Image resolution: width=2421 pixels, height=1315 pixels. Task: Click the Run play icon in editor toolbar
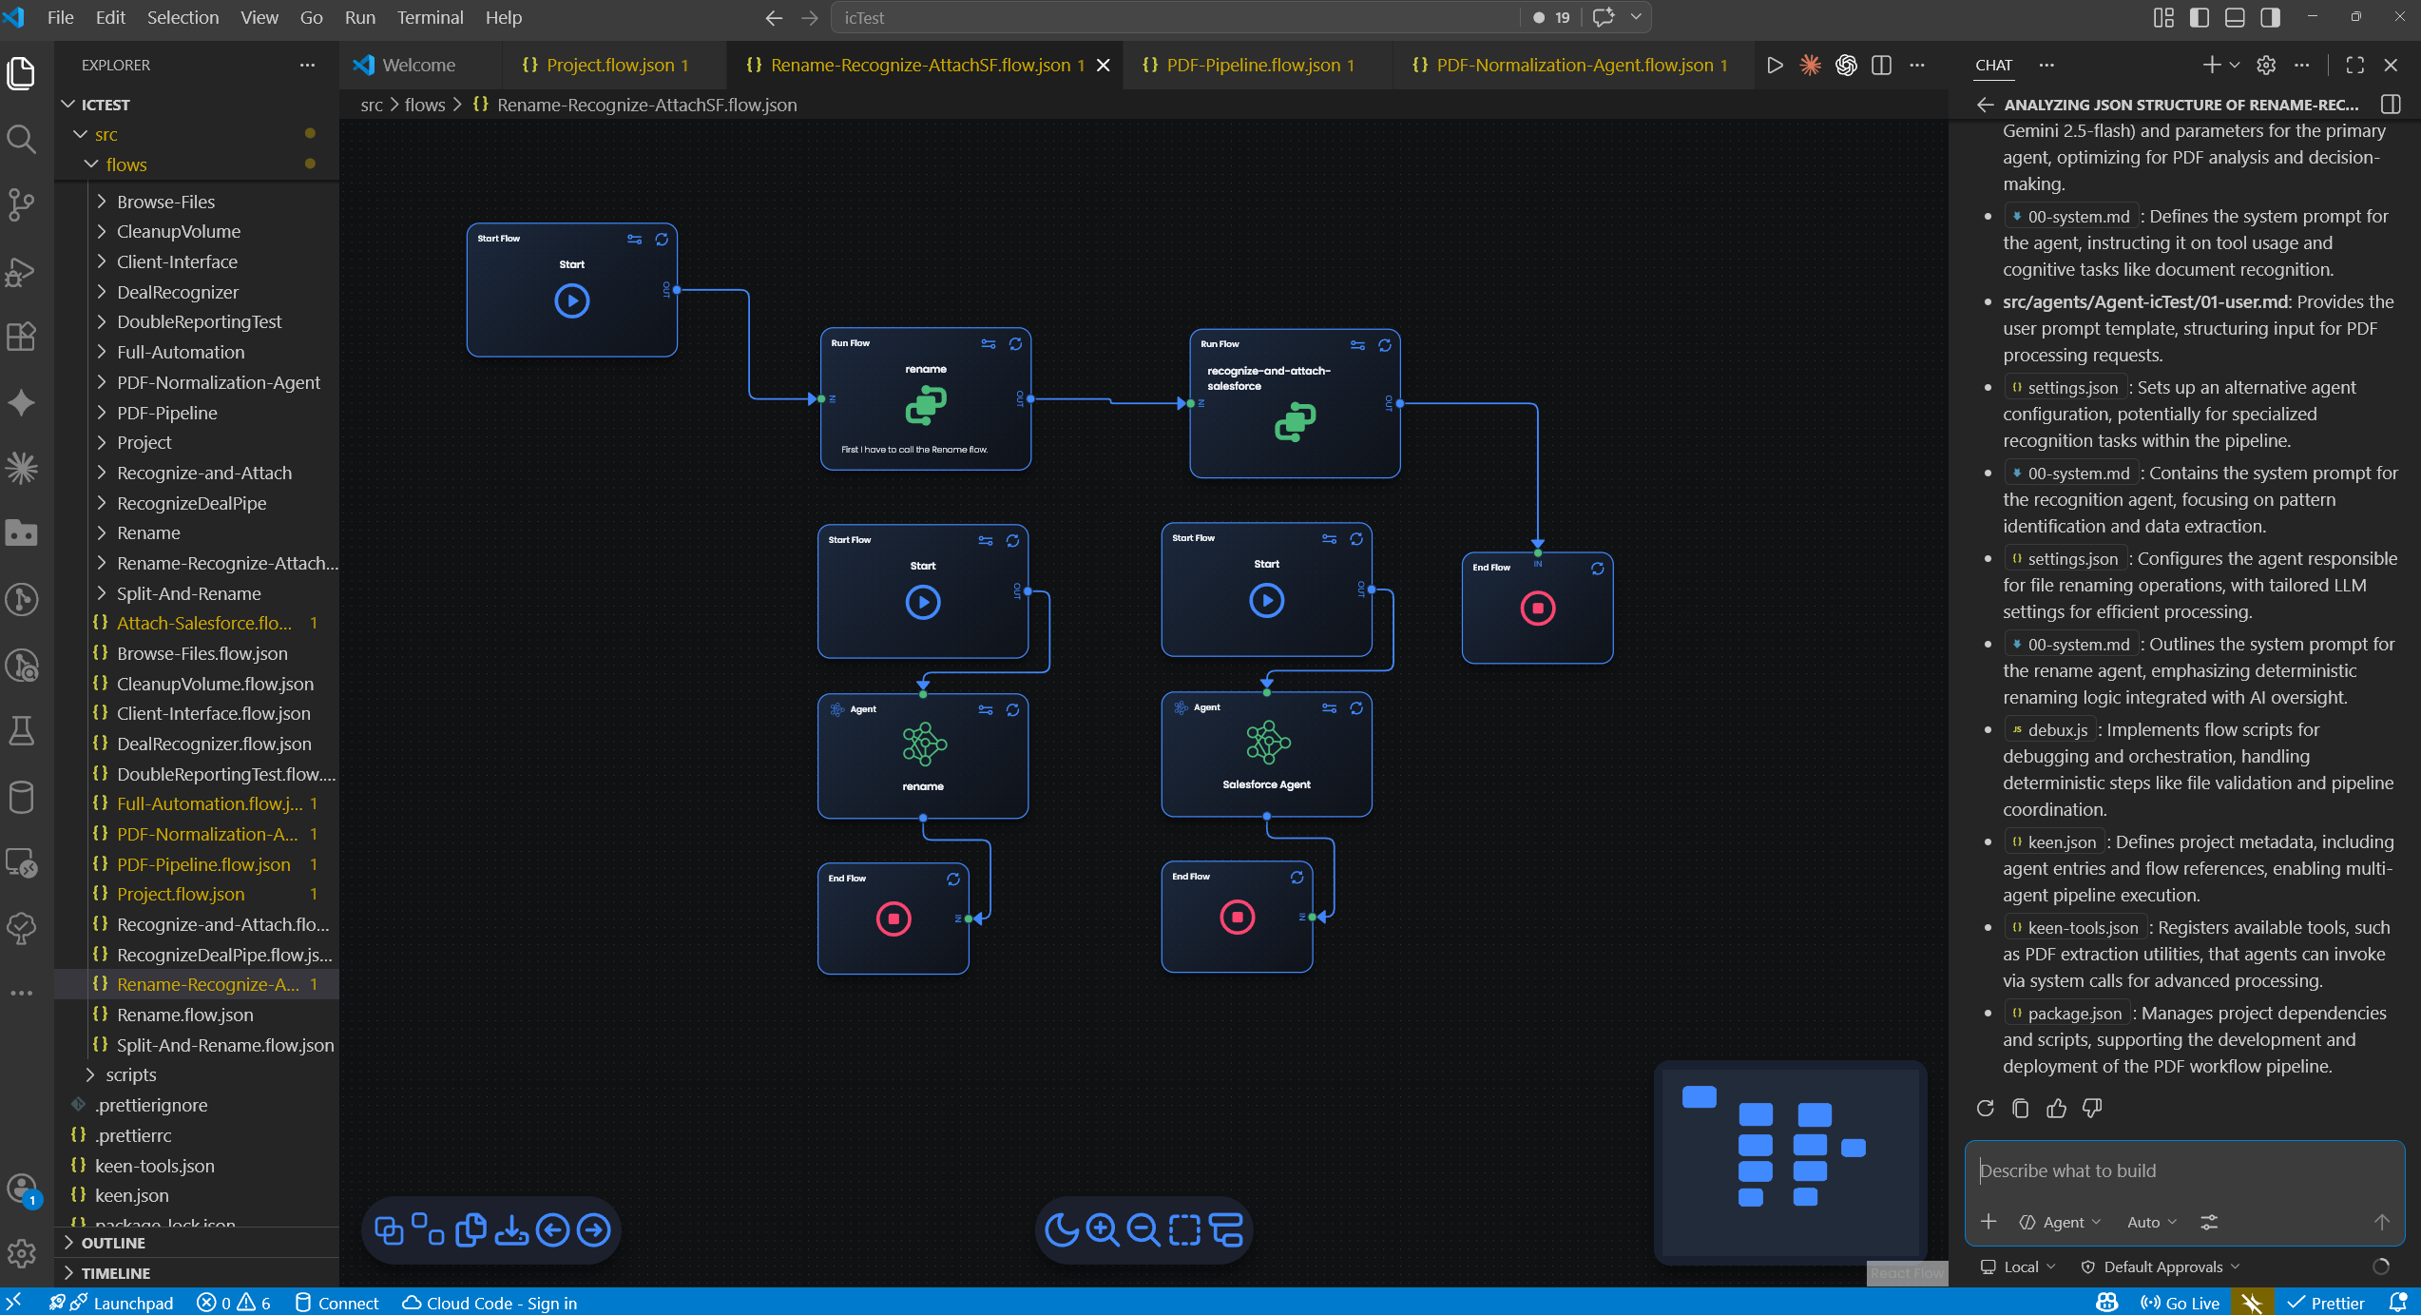pos(1775,65)
